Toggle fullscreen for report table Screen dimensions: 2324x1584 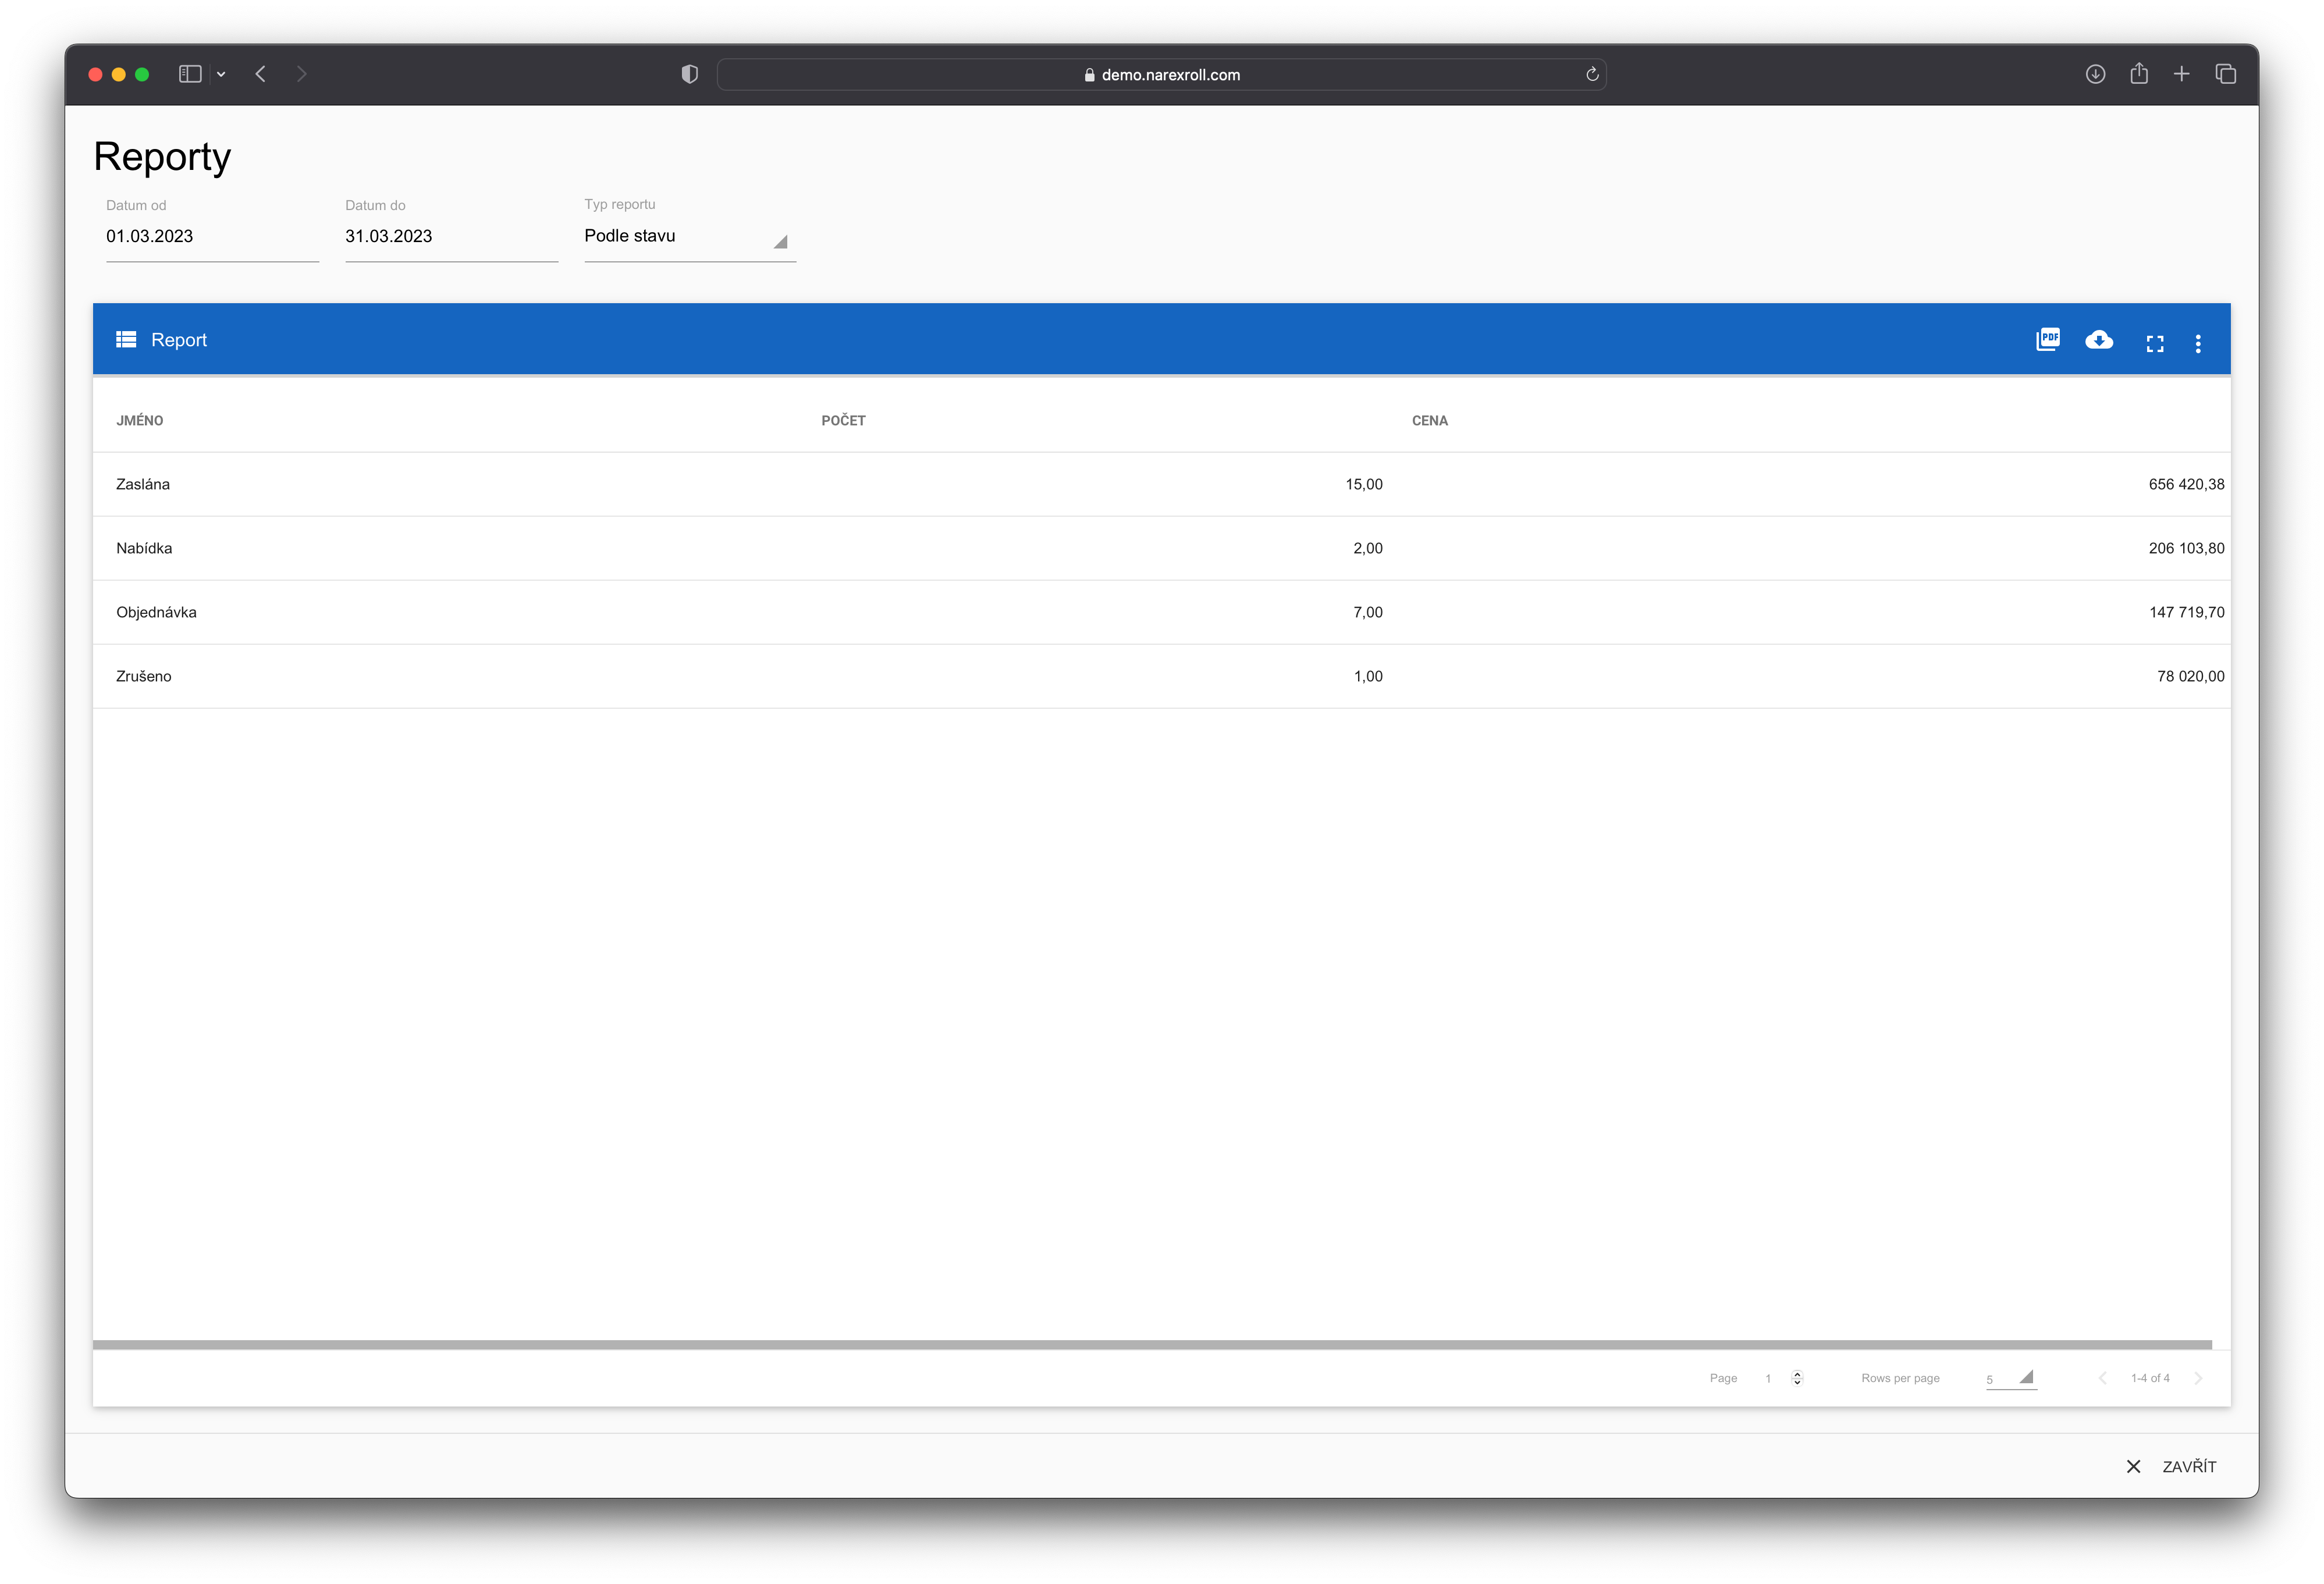pyautogui.click(x=2155, y=343)
